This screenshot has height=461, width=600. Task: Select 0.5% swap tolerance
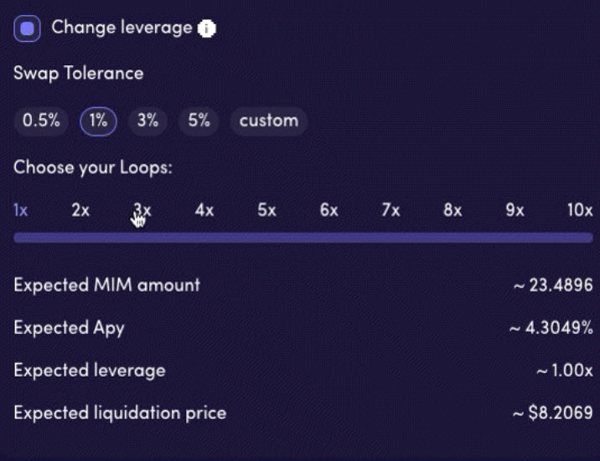(x=41, y=120)
